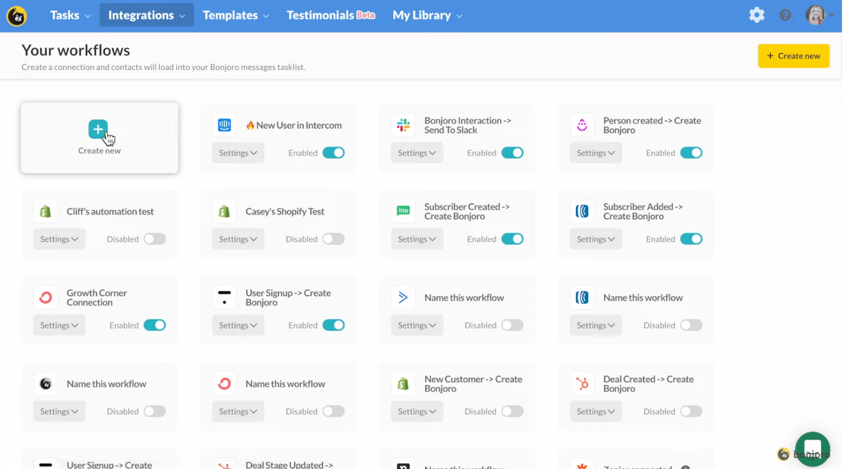Image resolution: width=847 pixels, height=469 pixels.
Task: Open the settings gear icon
Action: point(756,15)
